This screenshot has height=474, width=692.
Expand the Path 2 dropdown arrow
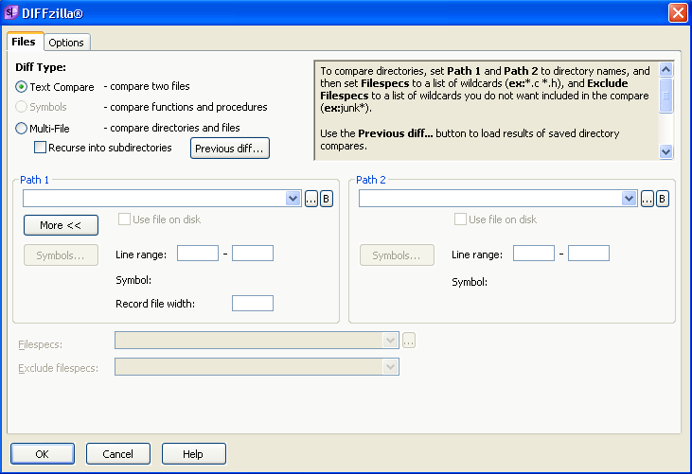629,199
